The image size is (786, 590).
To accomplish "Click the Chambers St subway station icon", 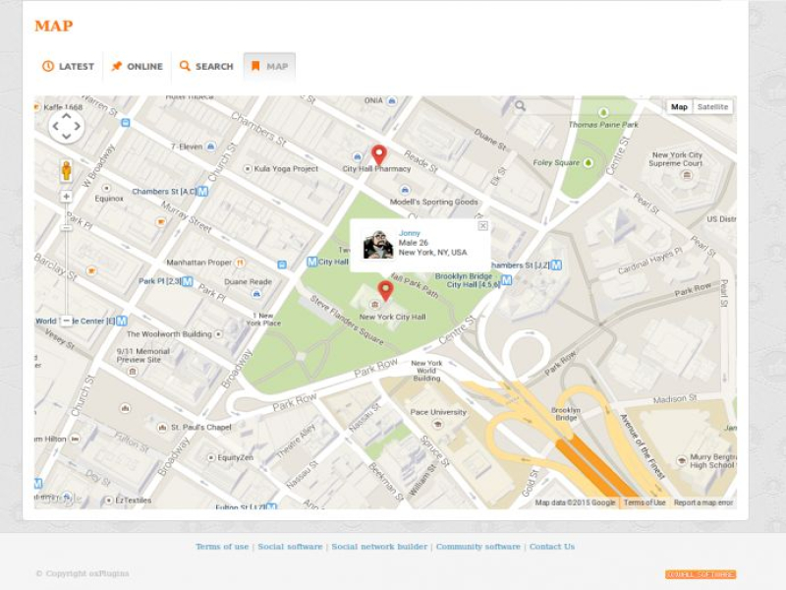I will [x=202, y=191].
